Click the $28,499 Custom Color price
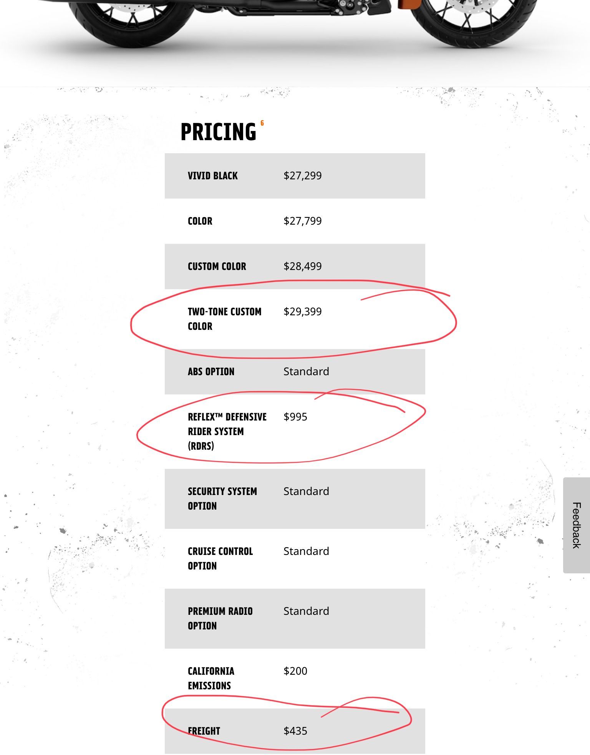Screen dimensions: 590x755 click(302, 266)
